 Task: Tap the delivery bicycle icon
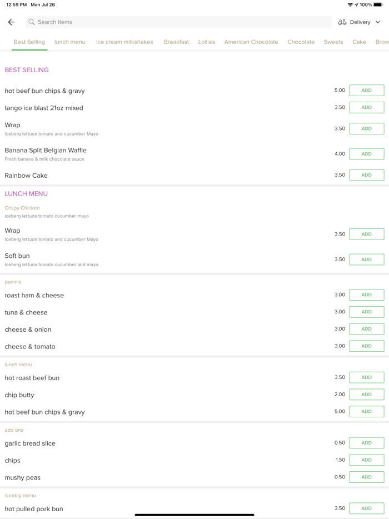[x=342, y=22]
